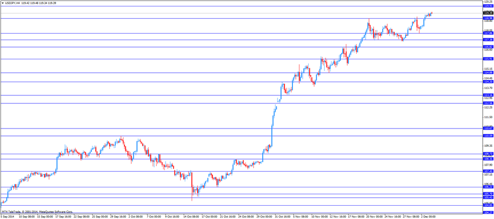Select the 116.82 horizontal level label
Screen dimensions: 494x219
point(488,46)
